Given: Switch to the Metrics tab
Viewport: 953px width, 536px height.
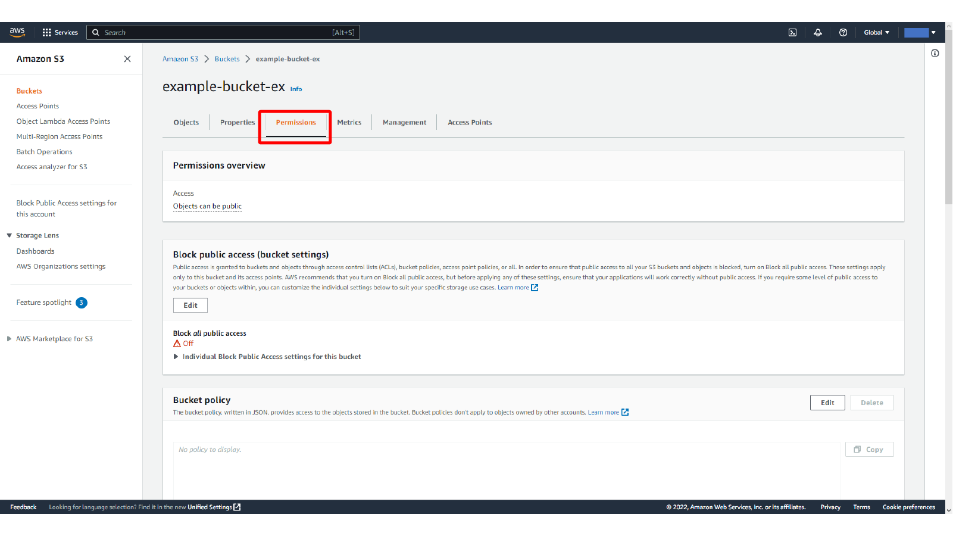Looking at the screenshot, I should click(349, 123).
